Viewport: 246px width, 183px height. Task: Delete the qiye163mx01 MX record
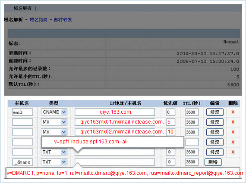point(233,122)
